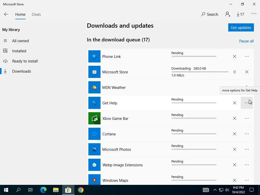Open the downloads indicator showing 17
The width and height of the screenshot is (260, 195).
pyautogui.click(x=240, y=14)
